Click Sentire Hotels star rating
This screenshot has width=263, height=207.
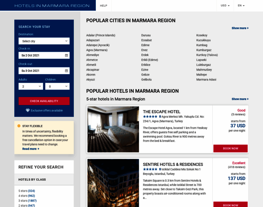coord(150,169)
